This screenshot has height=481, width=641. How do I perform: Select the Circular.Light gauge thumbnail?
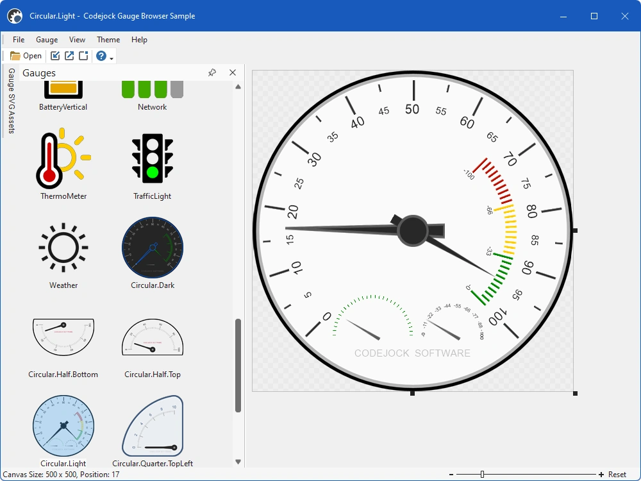(63, 426)
